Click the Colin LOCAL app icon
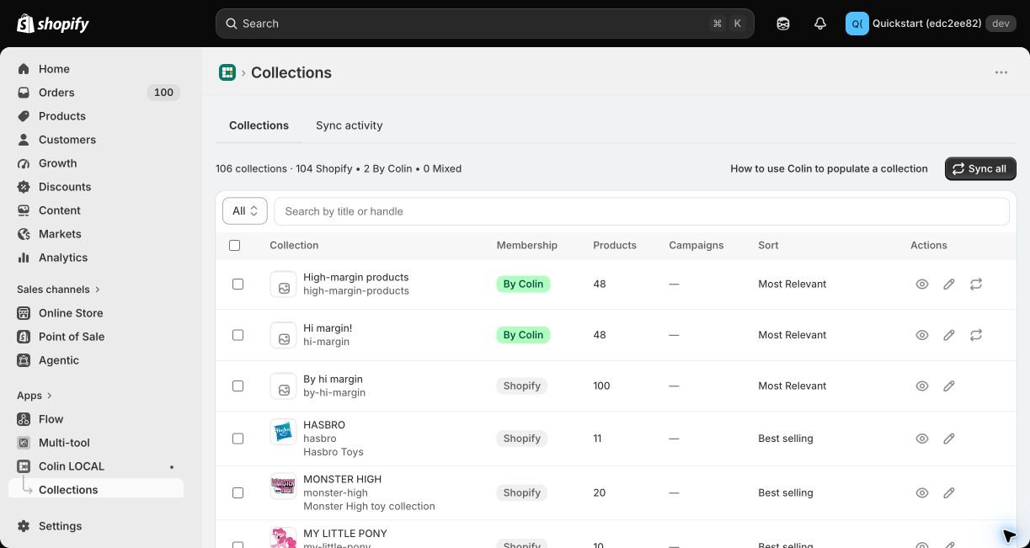 click(24, 466)
